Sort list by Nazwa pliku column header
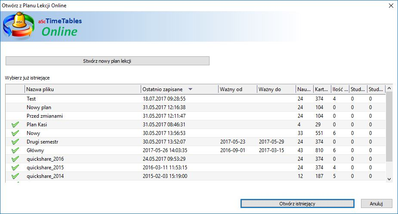 point(83,89)
